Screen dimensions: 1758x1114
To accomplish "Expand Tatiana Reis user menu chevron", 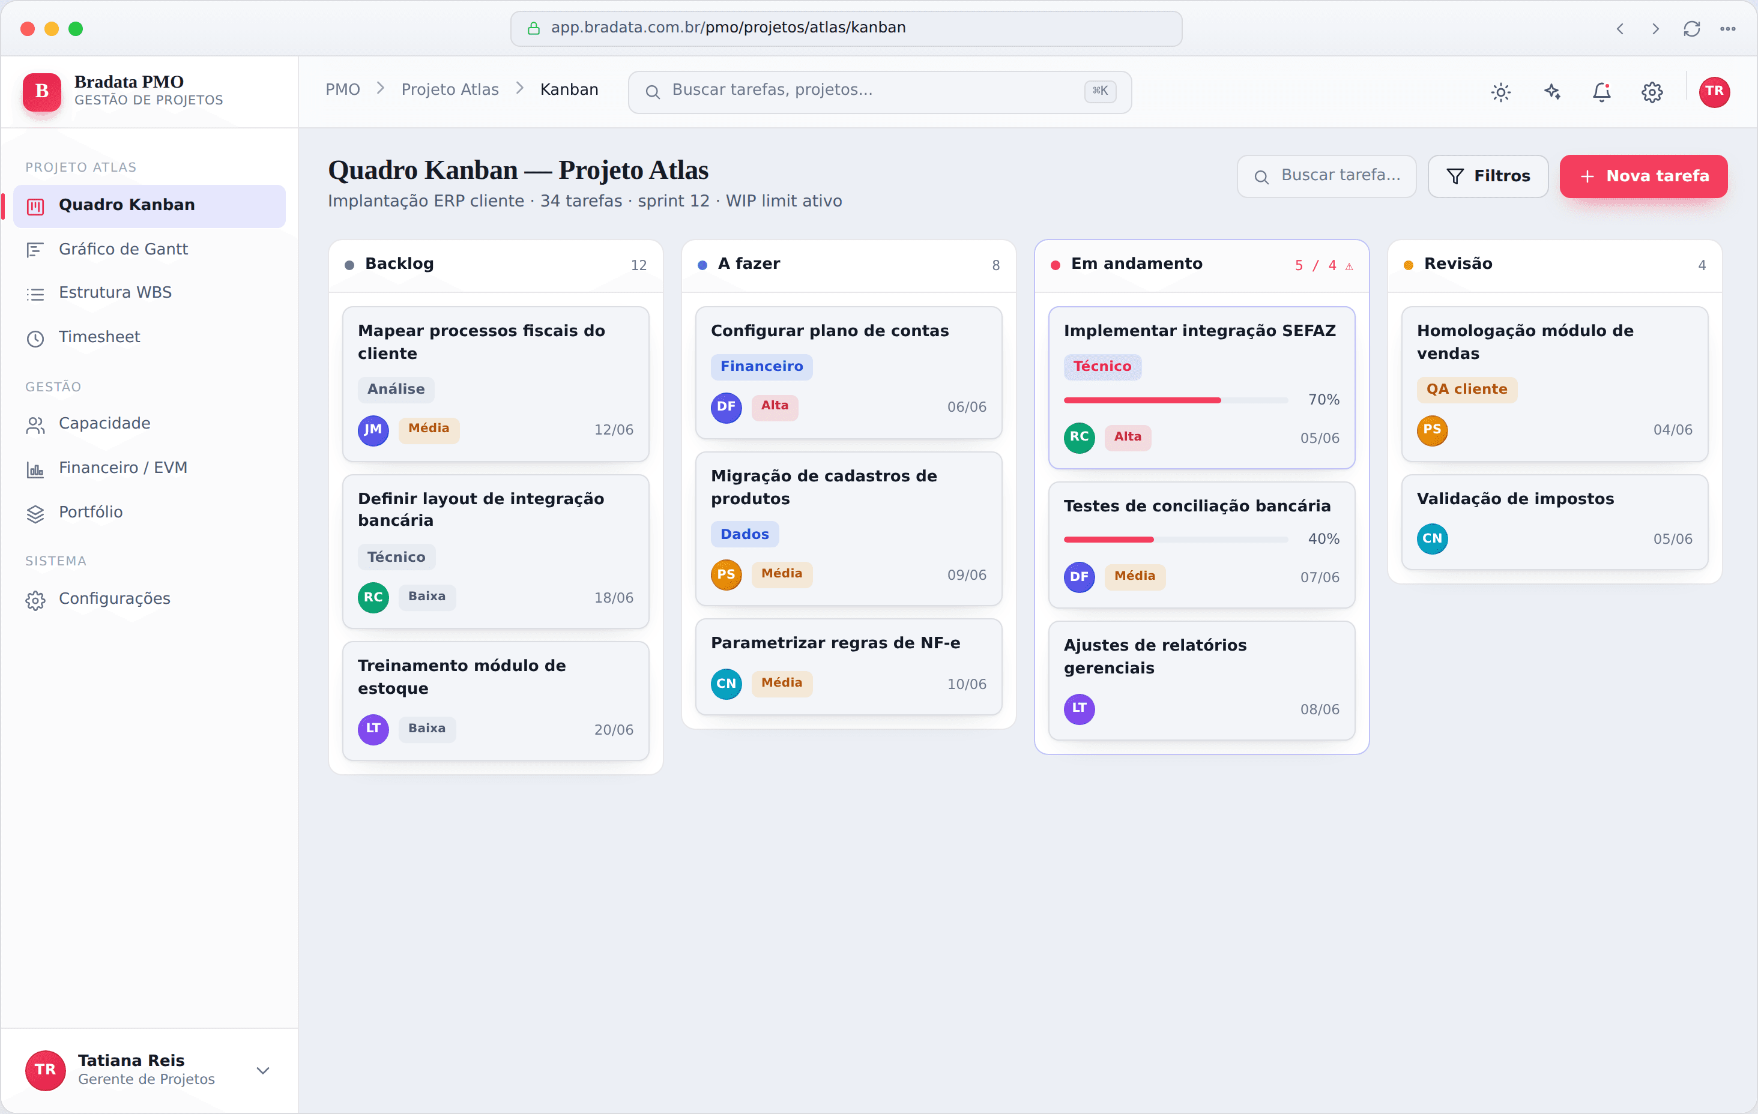I will coord(263,1070).
